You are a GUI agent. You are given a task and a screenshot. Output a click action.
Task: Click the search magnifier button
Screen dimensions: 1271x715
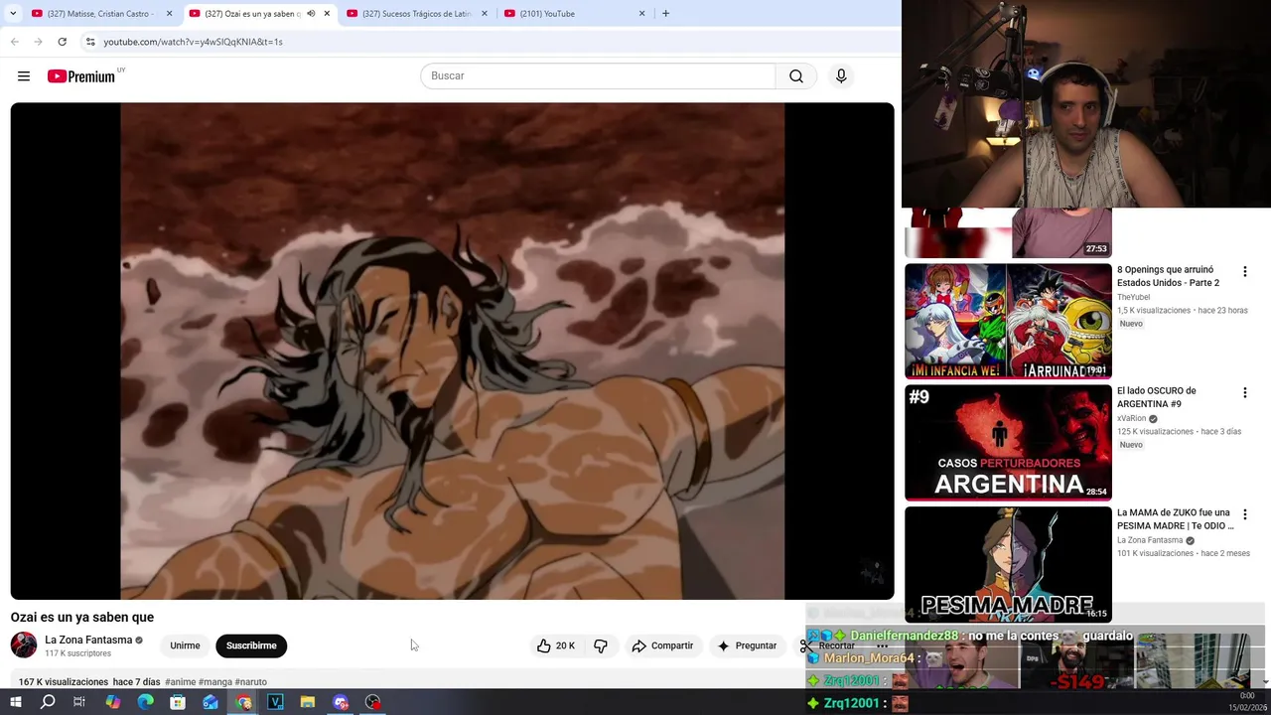coord(796,75)
